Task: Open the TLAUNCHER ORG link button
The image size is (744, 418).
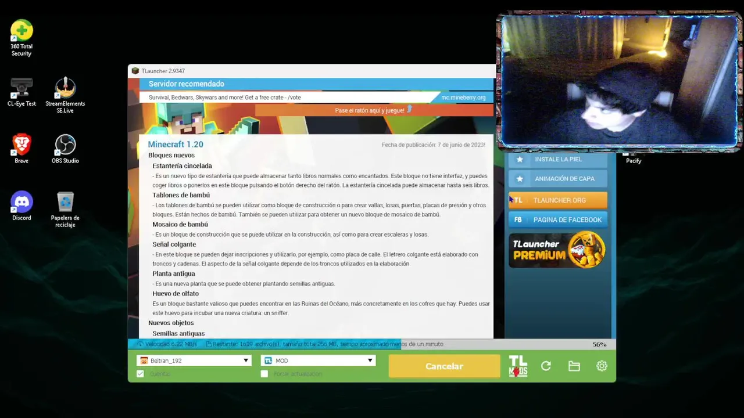Action: click(558, 200)
